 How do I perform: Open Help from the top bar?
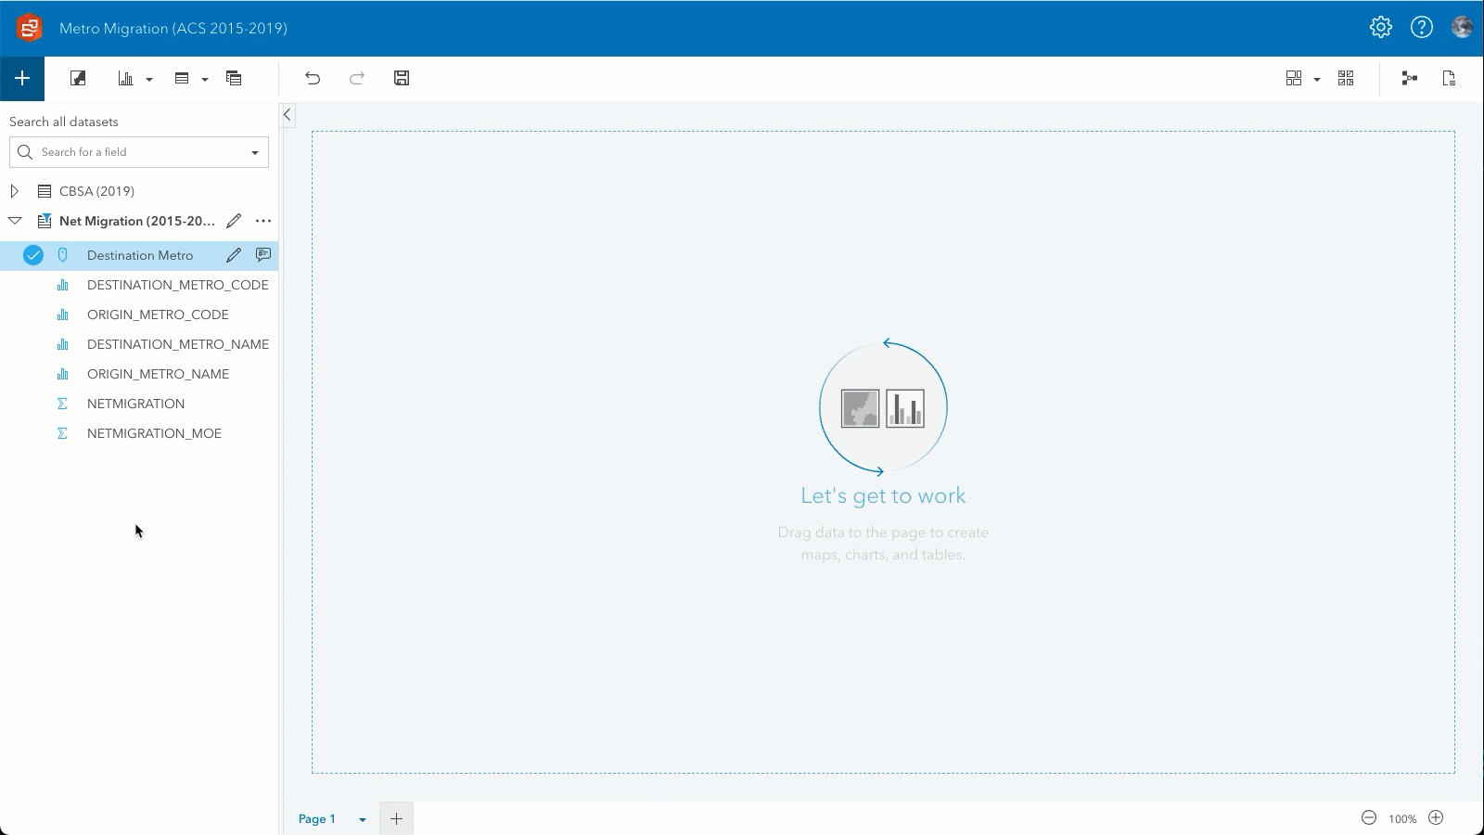pyautogui.click(x=1422, y=27)
